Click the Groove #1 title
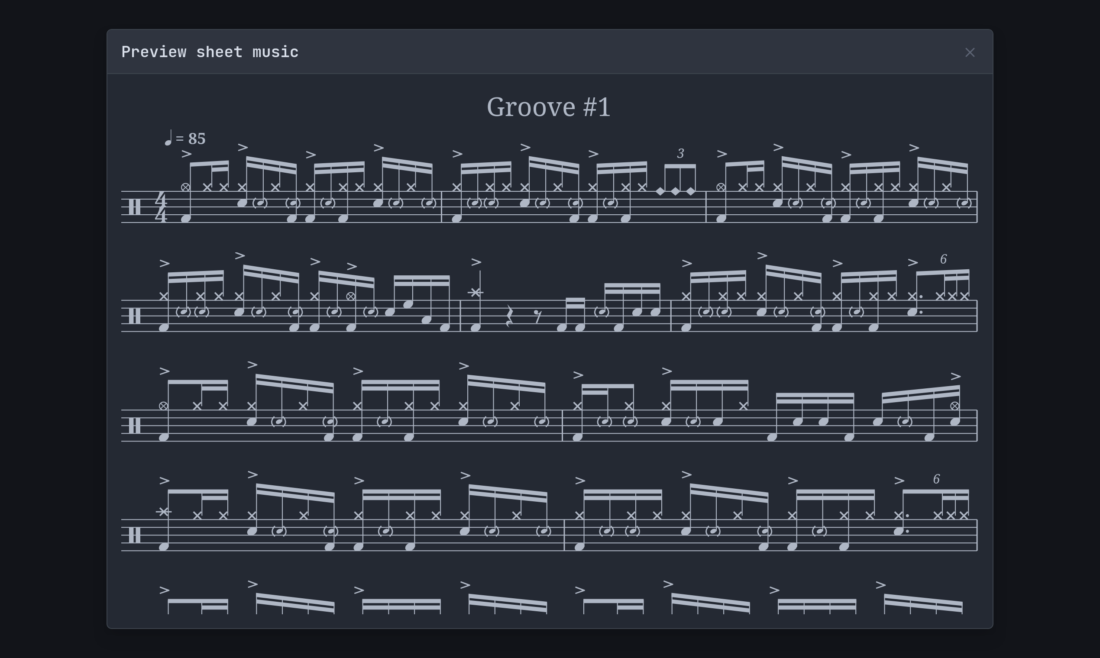Viewport: 1100px width, 658px height. (x=549, y=107)
